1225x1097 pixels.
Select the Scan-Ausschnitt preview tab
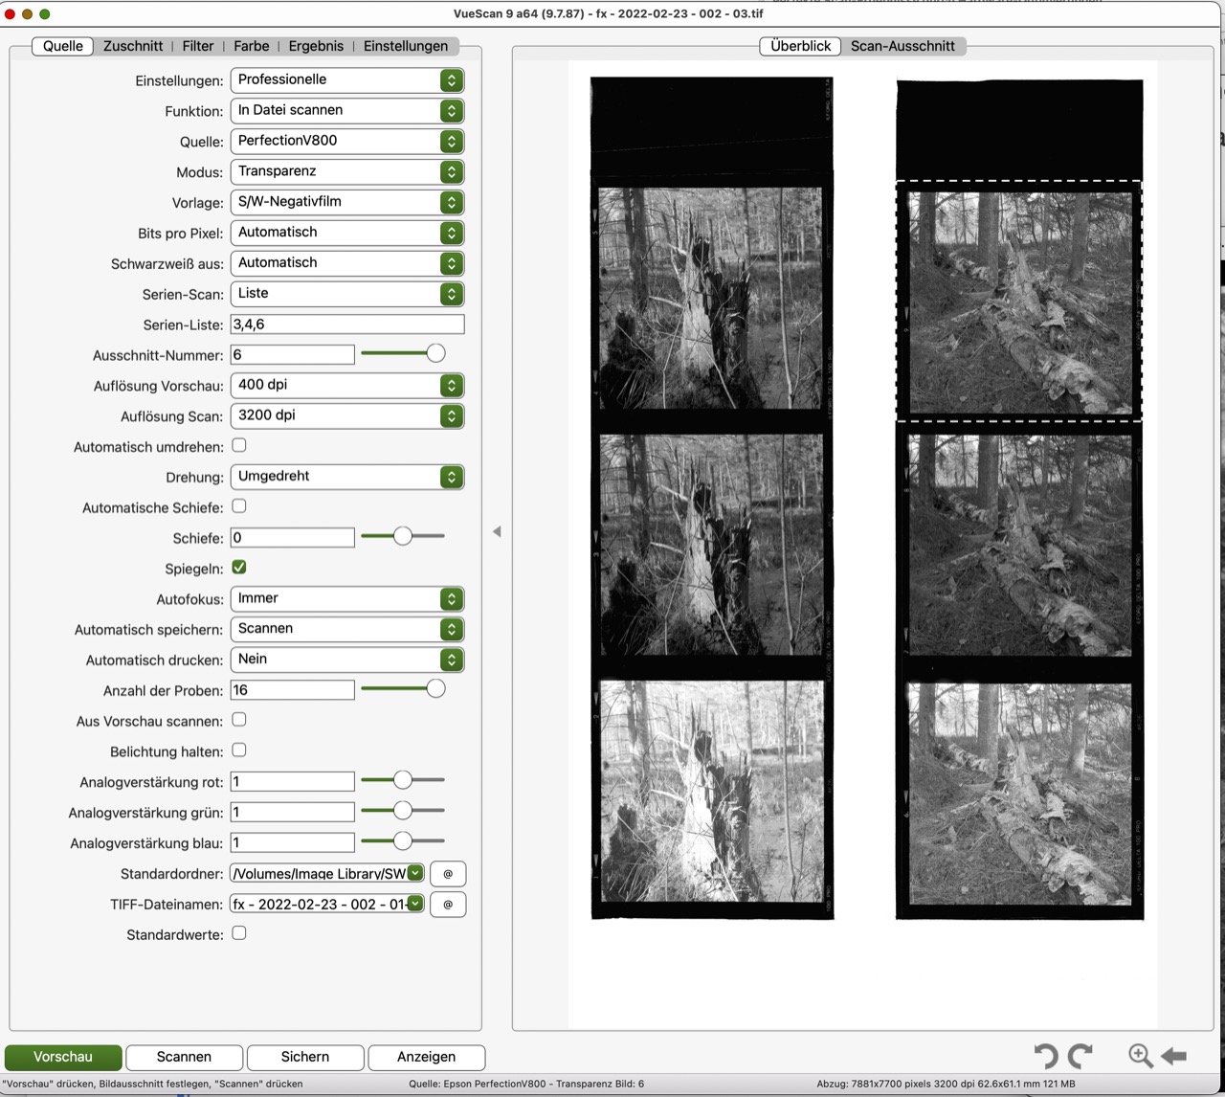click(902, 46)
